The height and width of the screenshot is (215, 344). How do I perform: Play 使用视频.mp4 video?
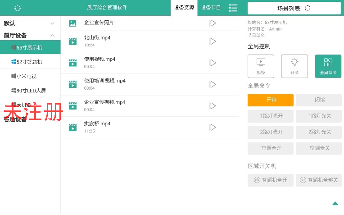coord(213,63)
